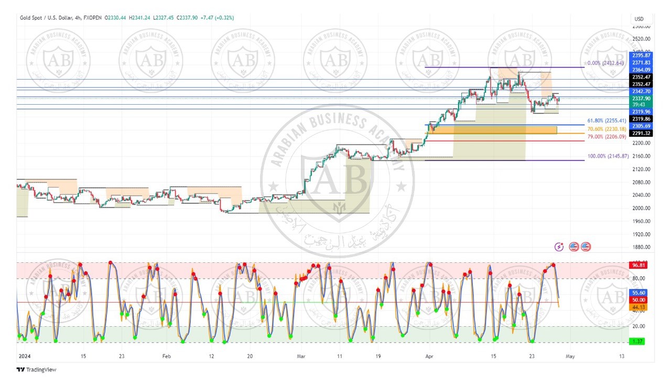The image size is (671, 377).
Task: Click the 80.00 oscillator axis tick
Action: tap(638, 279)
